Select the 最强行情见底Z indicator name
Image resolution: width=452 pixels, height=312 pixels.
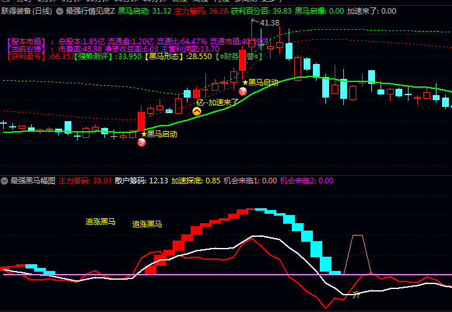point(90,11)
